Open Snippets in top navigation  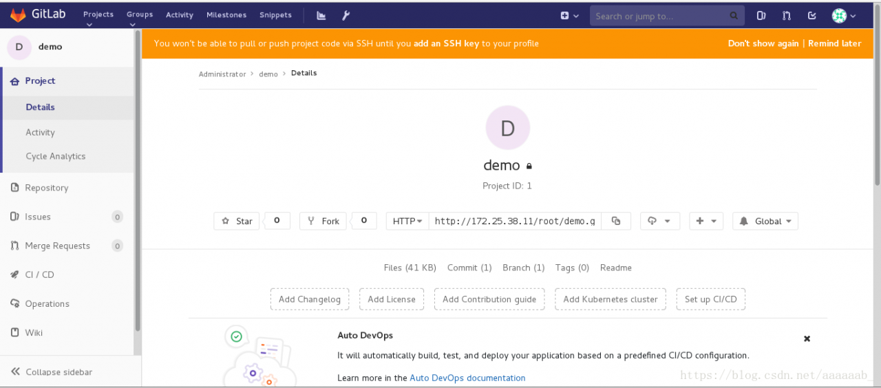click(275, 14)
